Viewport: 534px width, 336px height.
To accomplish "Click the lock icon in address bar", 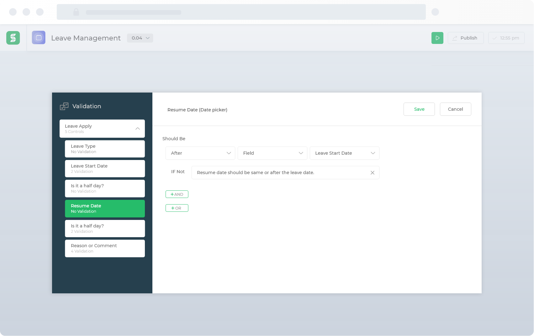I will tap(76, 12).
